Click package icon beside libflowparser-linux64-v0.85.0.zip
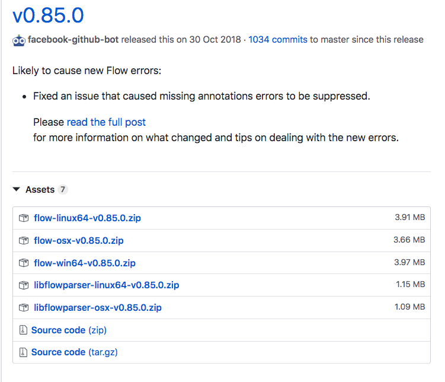Screen dimensions: 445x382 (24, 285)
